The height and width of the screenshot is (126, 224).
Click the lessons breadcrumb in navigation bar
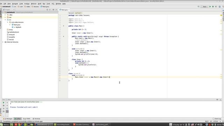pos(35,7)
